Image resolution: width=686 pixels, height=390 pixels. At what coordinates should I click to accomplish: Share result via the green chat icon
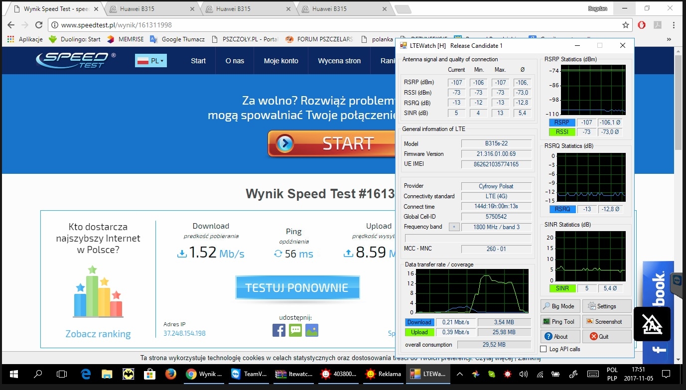point(295,330)
